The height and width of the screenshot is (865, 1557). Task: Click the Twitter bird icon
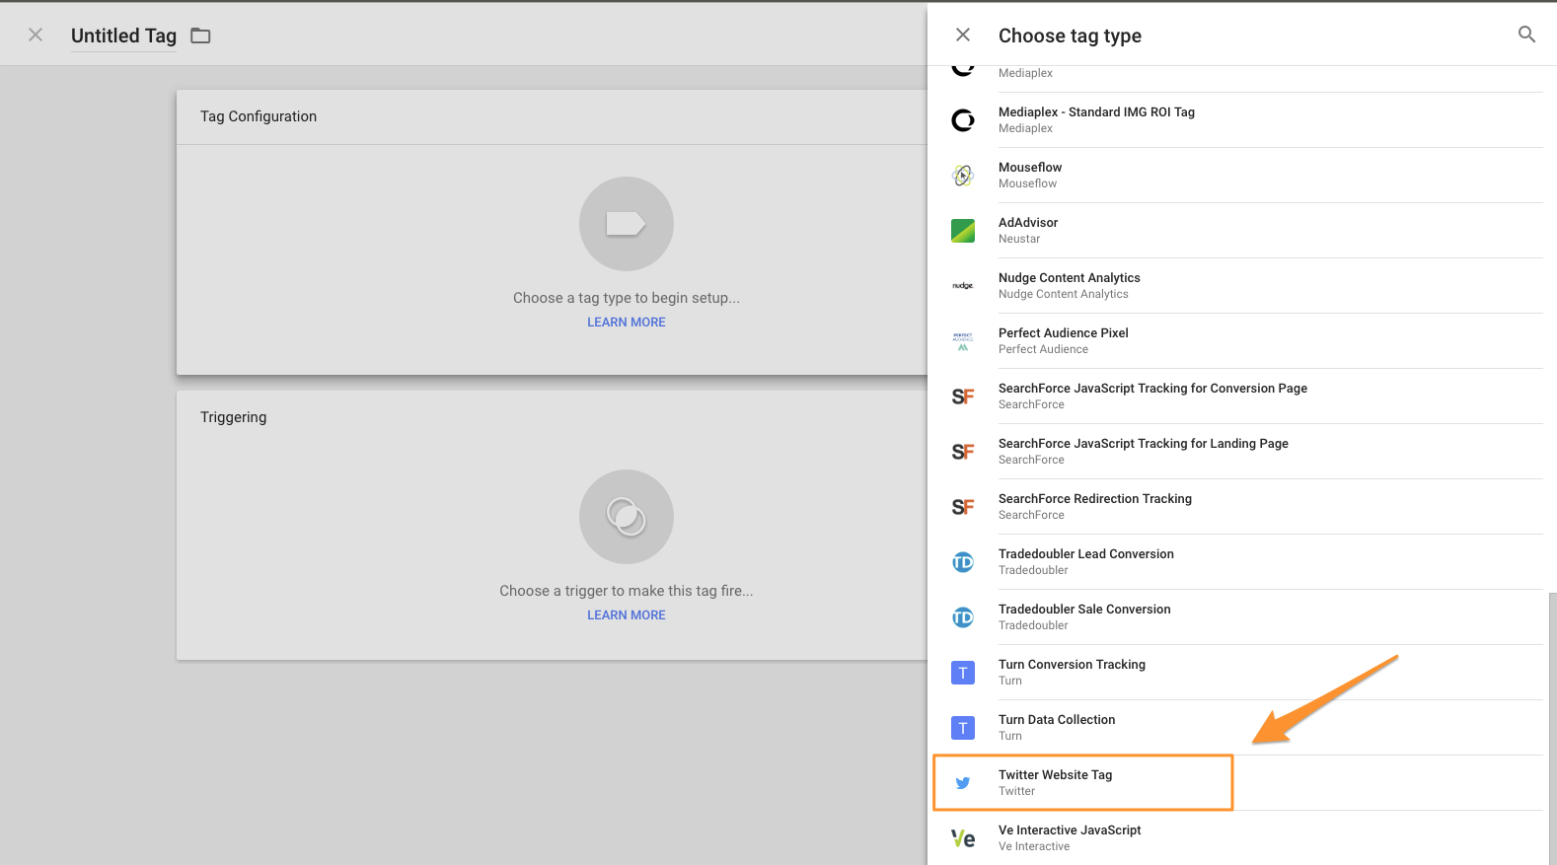(963, 783)
